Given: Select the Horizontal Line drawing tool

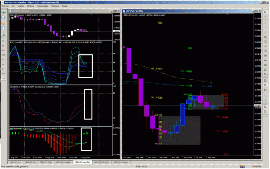Looking at the screenshot, I should pyautogui.click(x=265, y=28).
